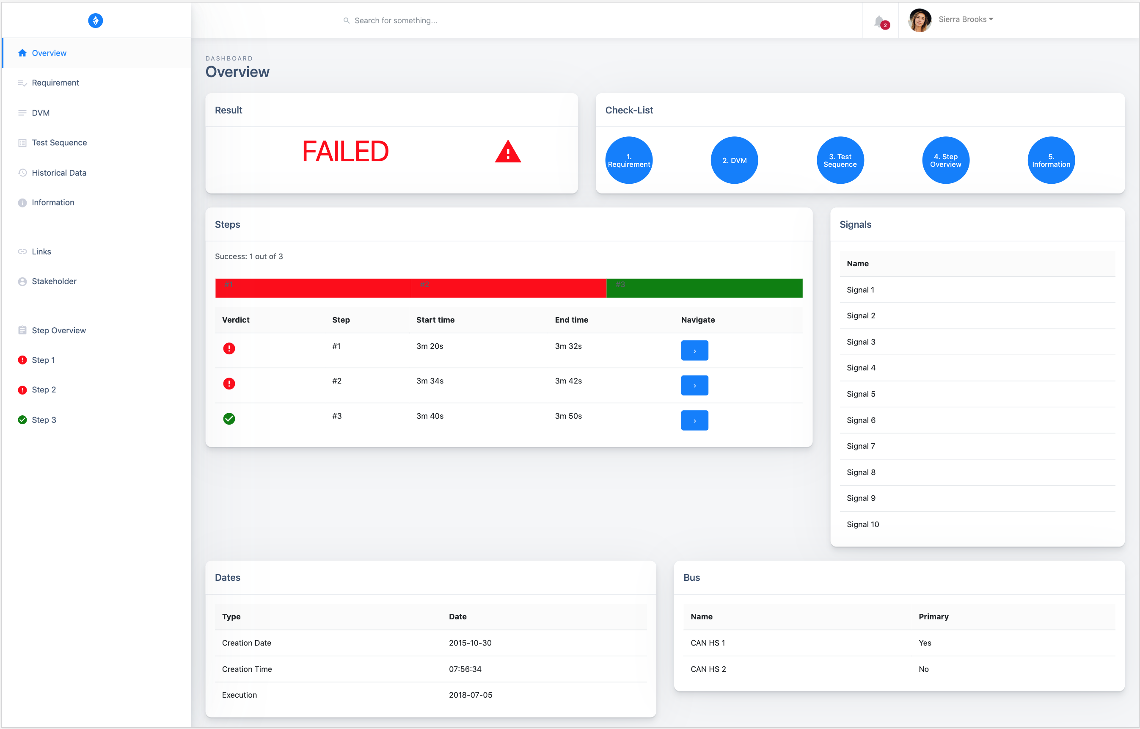Click the 5. Information checklist circle
This screenshot has width=1140, height=729.
[x=1051, y=160]
